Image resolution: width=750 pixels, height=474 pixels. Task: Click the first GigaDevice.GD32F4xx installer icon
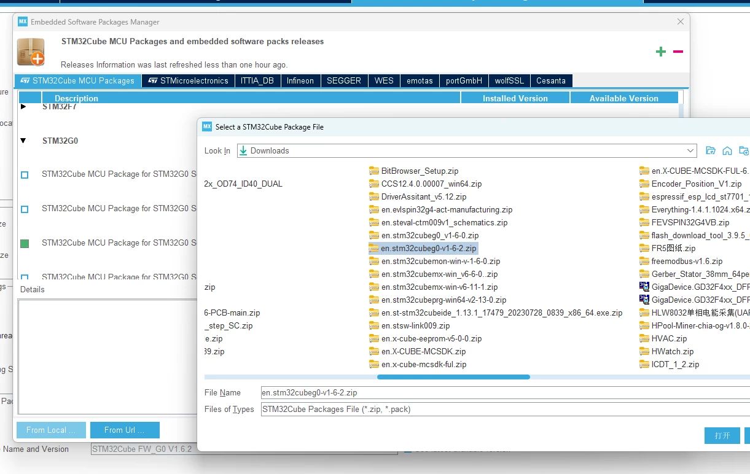(x=644, y=287)
